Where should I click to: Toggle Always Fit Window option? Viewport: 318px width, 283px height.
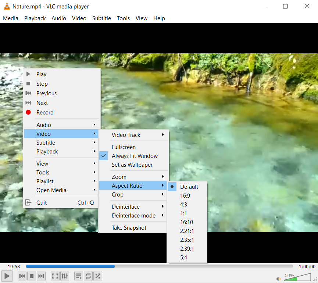coord(135,156)
